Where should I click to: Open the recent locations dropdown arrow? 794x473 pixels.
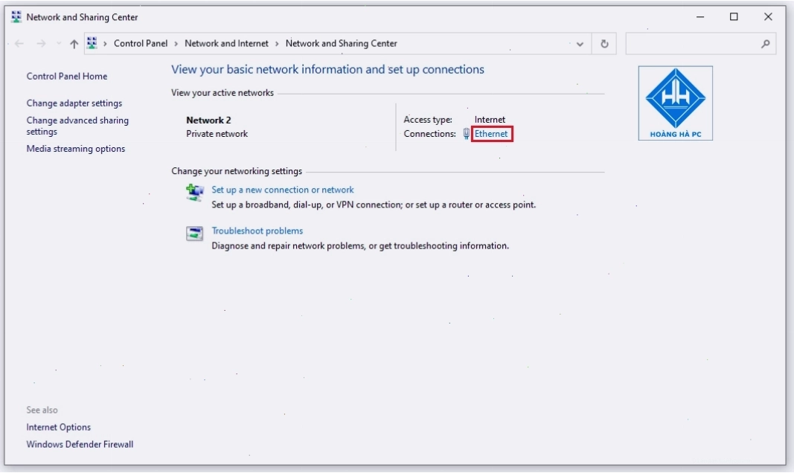click(59, 44)
